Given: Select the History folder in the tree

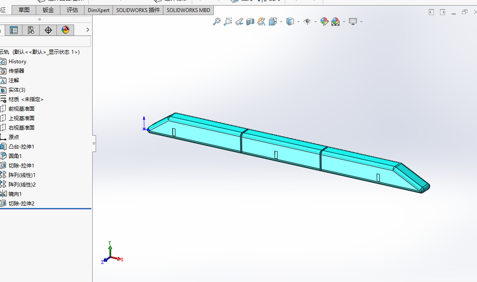Looking at the screenshot, I should click(x=17, y=62).
